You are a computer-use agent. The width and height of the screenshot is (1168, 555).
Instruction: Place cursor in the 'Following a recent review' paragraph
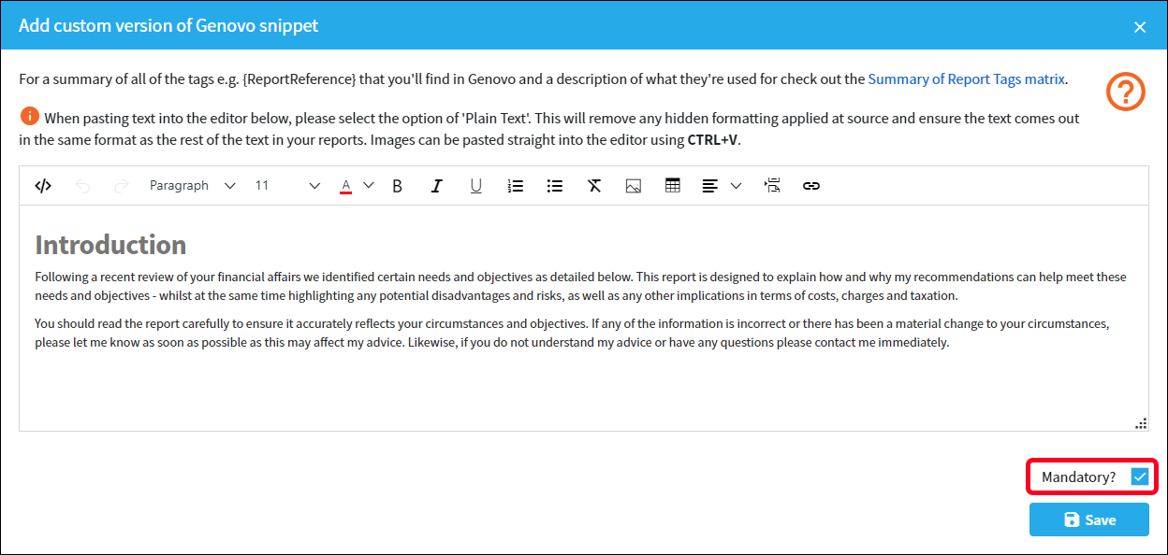[580, 286]
